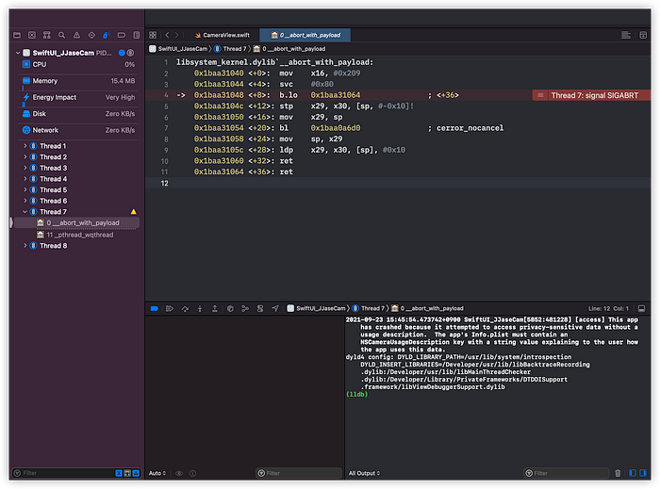Select the Debug navigator icon
Viewport: 660px width, 489px height.
click(x=106, y=35)
